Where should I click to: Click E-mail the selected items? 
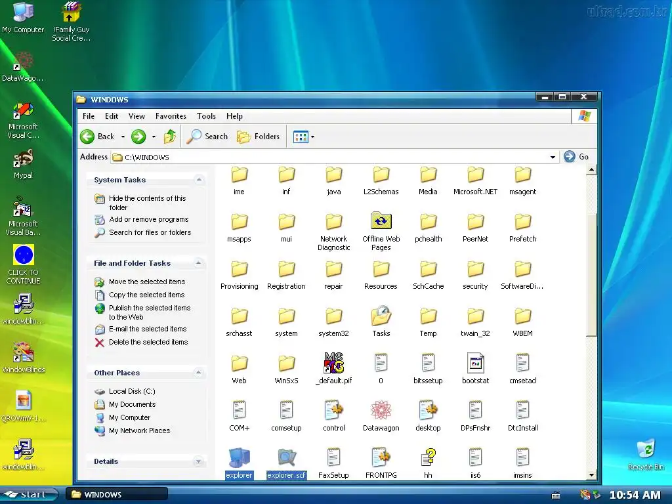point(148,329)
